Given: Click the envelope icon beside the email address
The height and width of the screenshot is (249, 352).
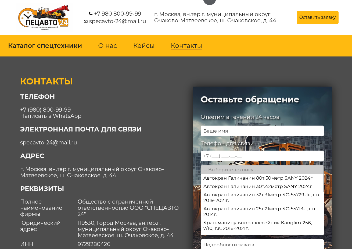Looking at the screenshot, I should point(86,21).
